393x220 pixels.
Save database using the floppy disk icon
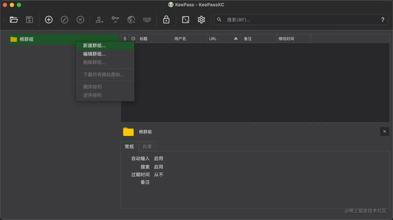(29, 20)
